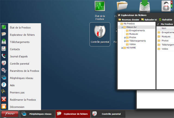Viewport: 174px width, 118px height.
Task: Click the Aide question mark icon
Action: pos(4,85)
